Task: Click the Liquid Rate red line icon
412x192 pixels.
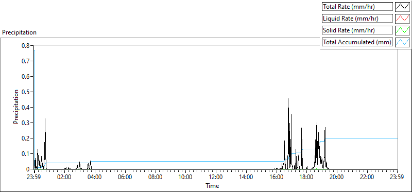Action: (x=402, y=19)
